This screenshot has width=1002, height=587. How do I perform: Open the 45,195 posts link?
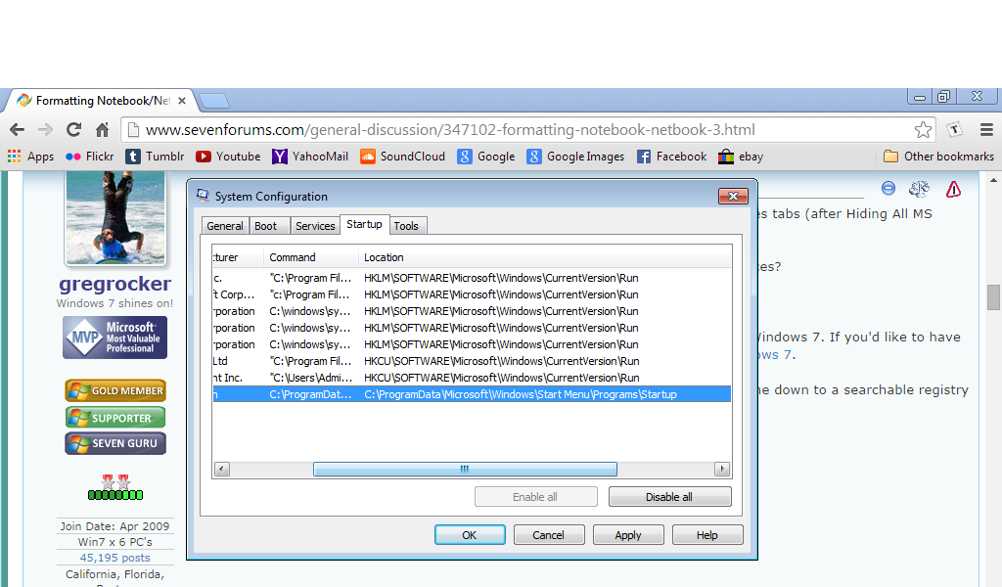[x=115, y=558]
